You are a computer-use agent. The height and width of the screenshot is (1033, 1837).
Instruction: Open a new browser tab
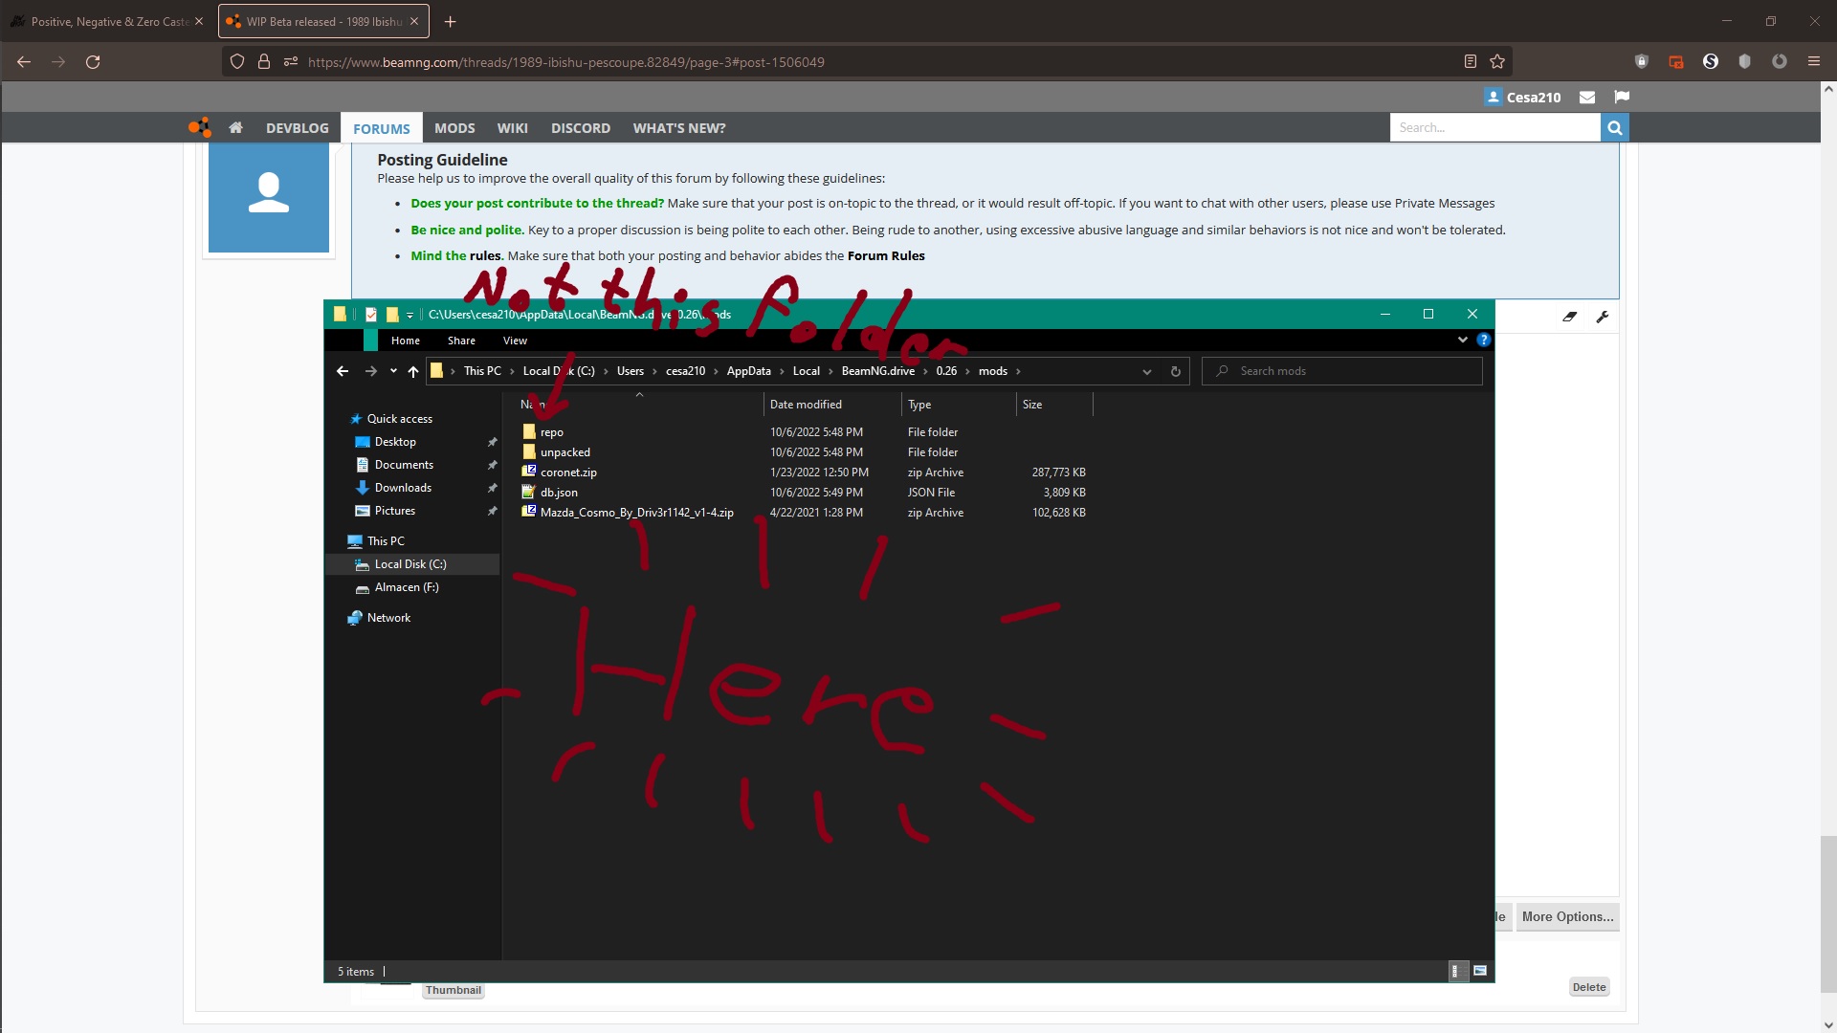pyautogui.click(x=451, y=21)
